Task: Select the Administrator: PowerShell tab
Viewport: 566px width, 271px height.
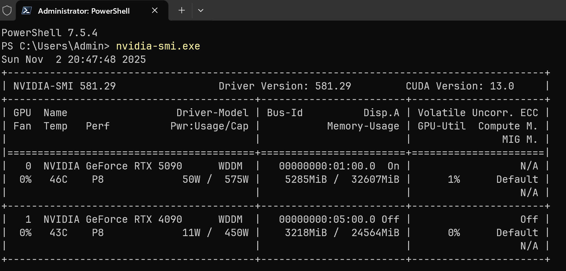Action: click(x=84, y=11)
